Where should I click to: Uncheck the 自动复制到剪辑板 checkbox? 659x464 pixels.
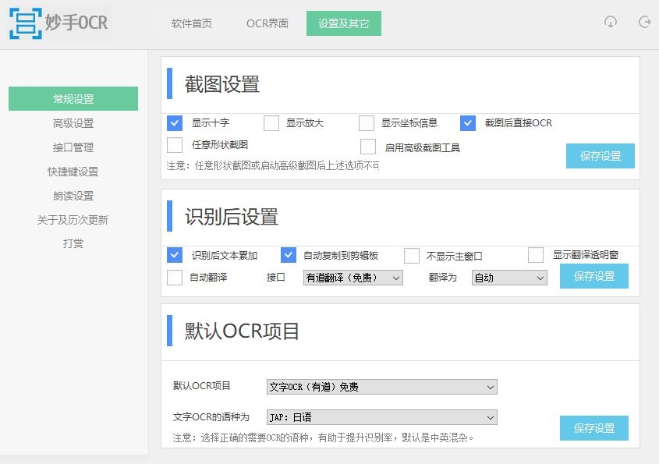coord(289,255)
